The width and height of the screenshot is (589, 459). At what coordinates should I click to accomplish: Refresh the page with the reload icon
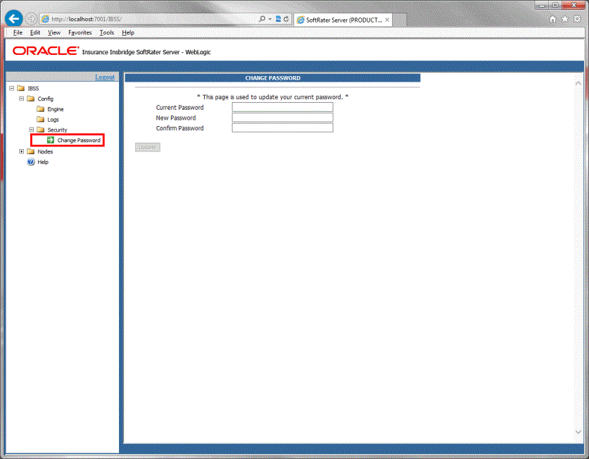point(286,19)
